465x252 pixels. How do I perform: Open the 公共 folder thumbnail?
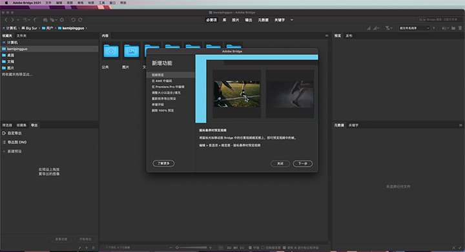(x=111, y=51)
